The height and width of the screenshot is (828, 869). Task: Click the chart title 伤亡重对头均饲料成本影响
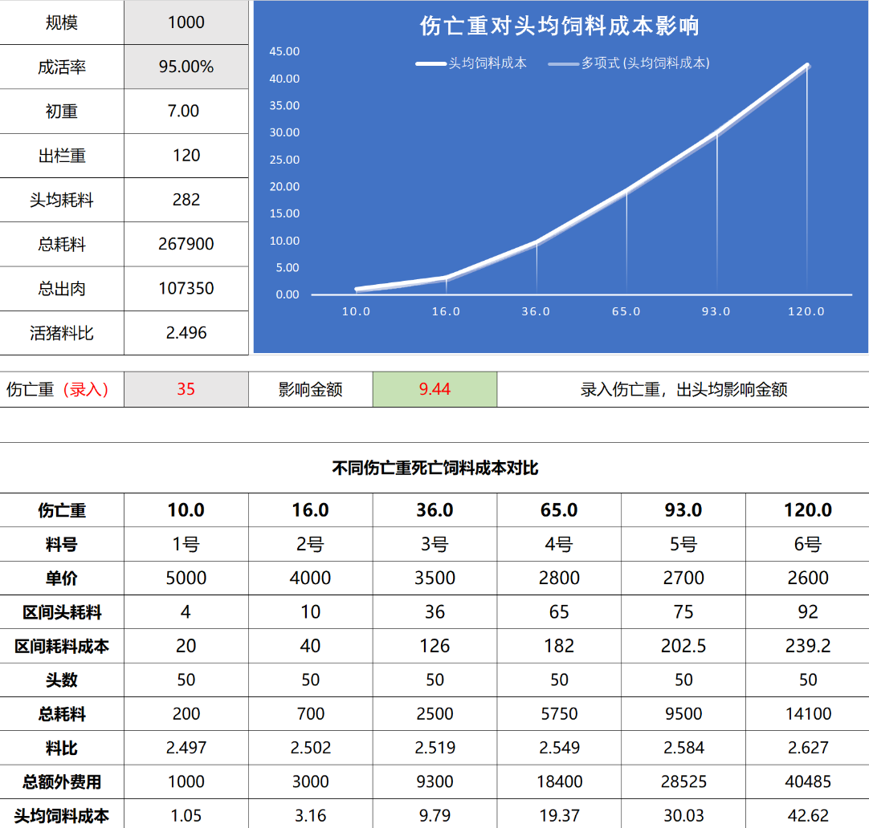[560, 26]
